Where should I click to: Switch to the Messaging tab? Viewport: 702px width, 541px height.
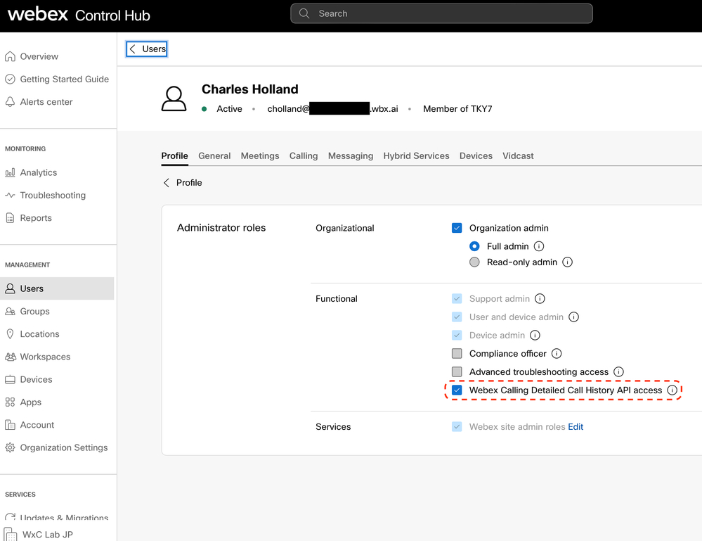351,155
